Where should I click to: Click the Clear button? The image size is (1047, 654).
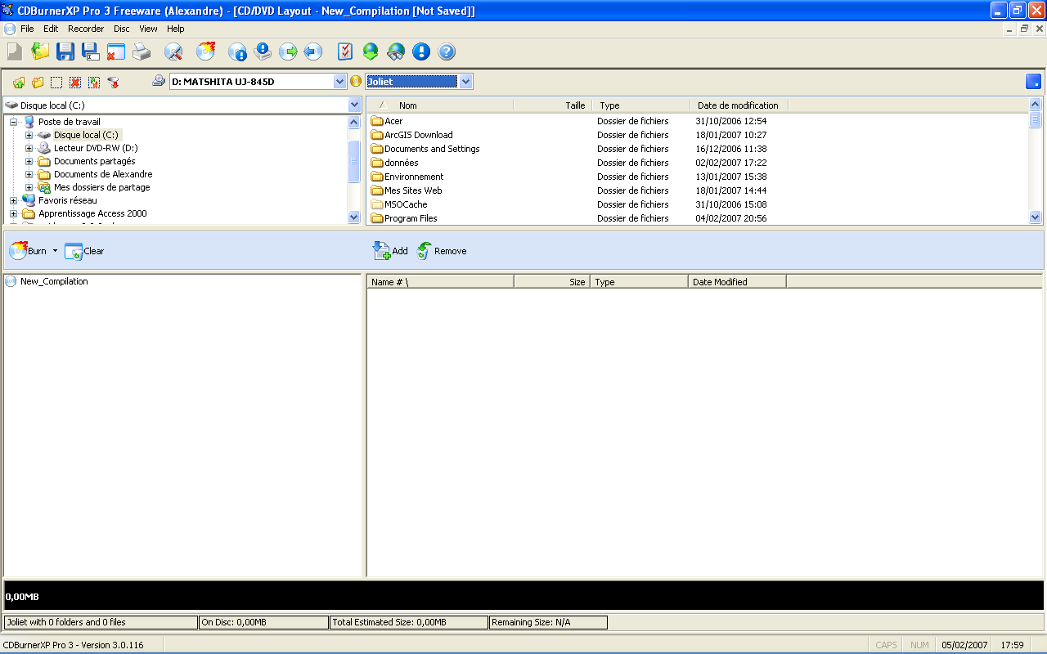tap(84, 251)
